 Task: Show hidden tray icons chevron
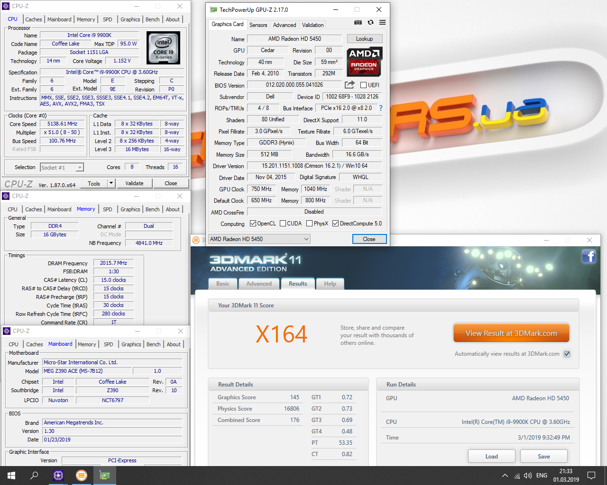[x=505, y=476]
